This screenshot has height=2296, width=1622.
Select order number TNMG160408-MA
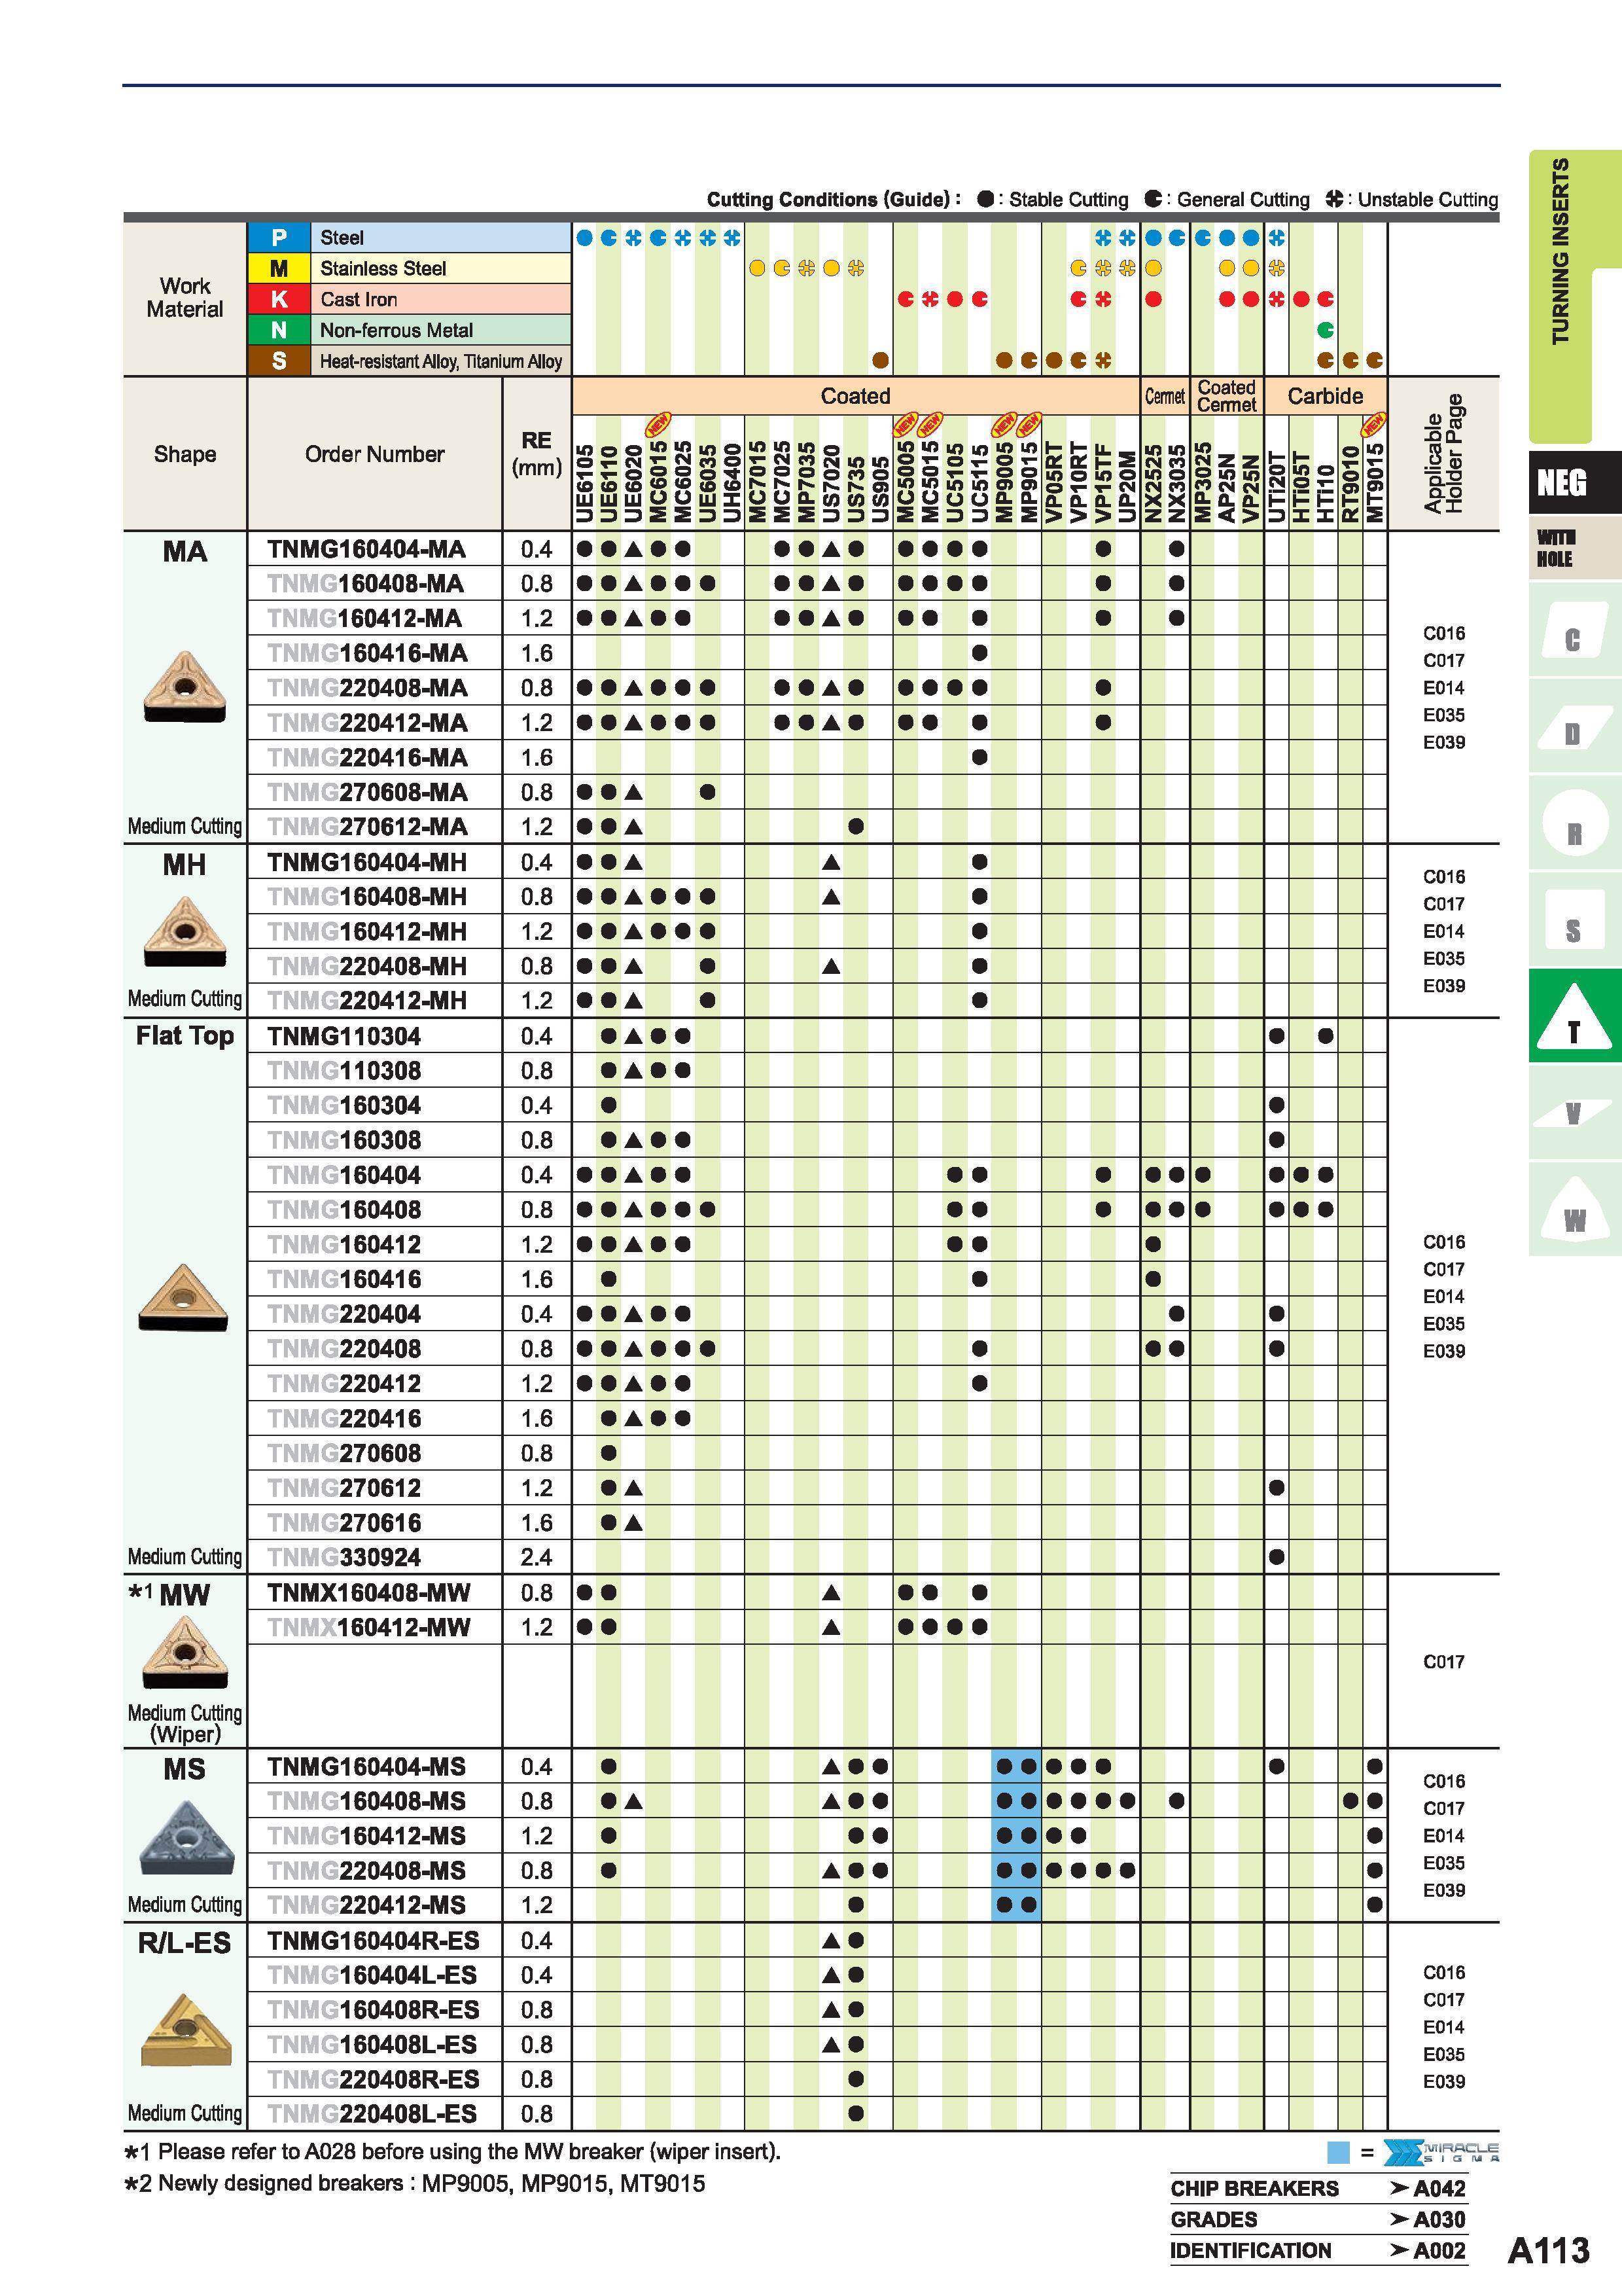[x=367, y=583]
